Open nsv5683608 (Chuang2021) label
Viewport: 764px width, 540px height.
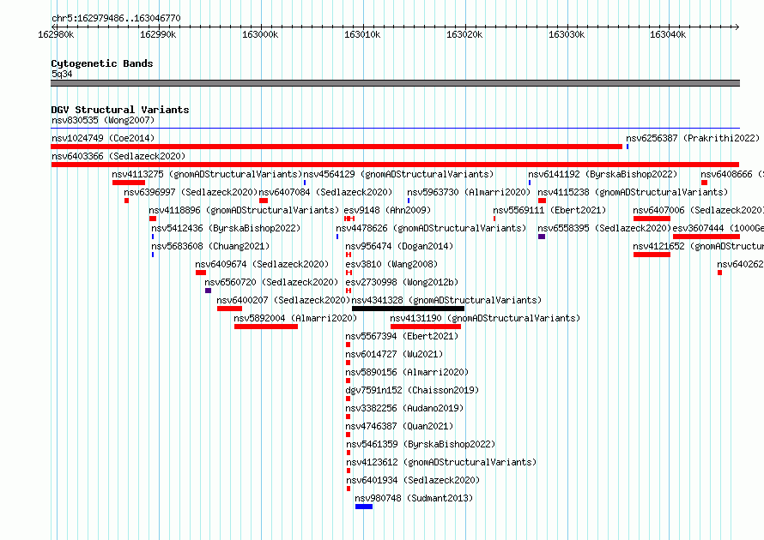[x=210, y=246]
